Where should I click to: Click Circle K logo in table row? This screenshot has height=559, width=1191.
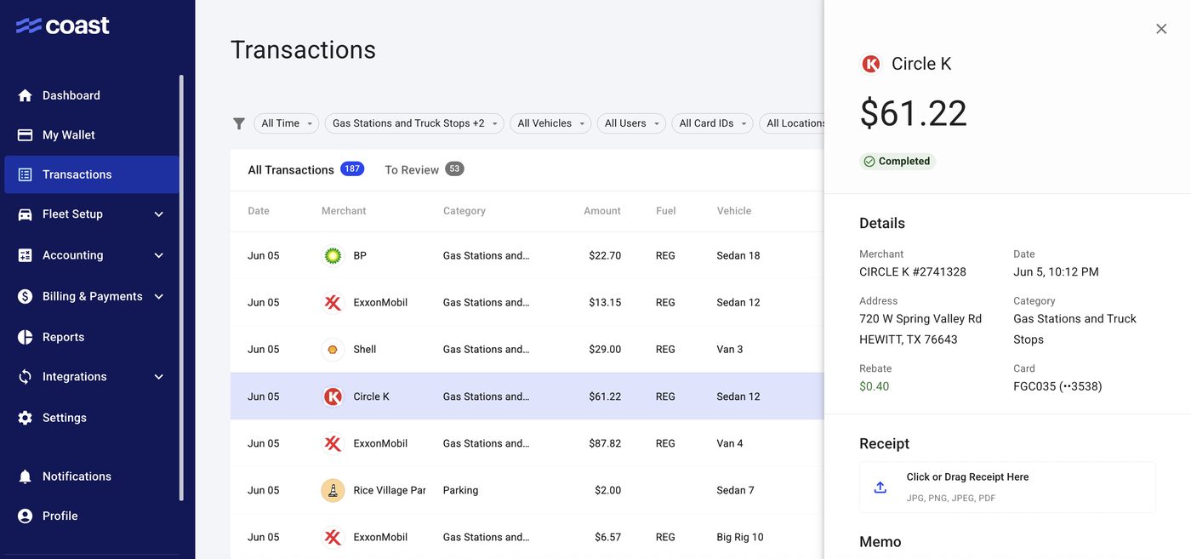click(x=333, y=396)
